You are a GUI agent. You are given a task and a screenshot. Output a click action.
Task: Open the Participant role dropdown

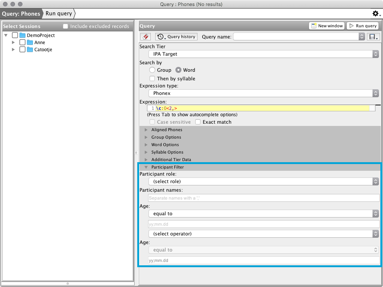tap(264, 181)
